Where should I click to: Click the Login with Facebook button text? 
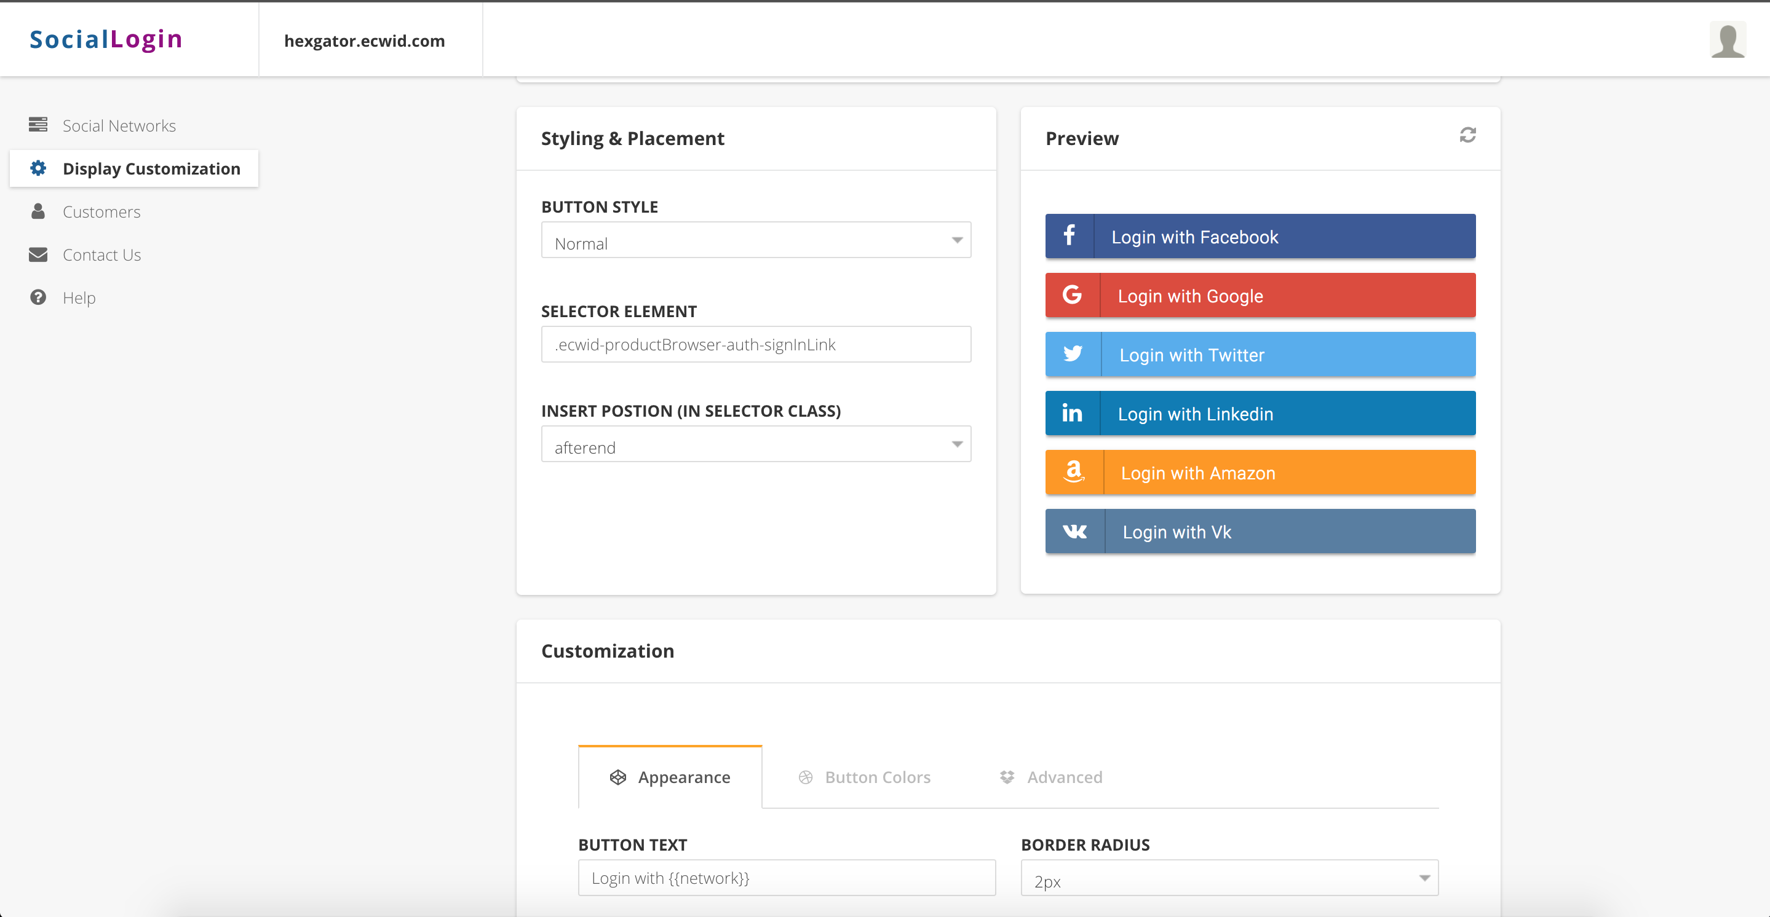1195,237
